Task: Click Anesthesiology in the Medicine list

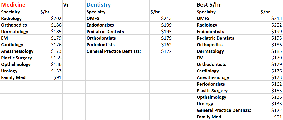Action: (x=17, y=51)
